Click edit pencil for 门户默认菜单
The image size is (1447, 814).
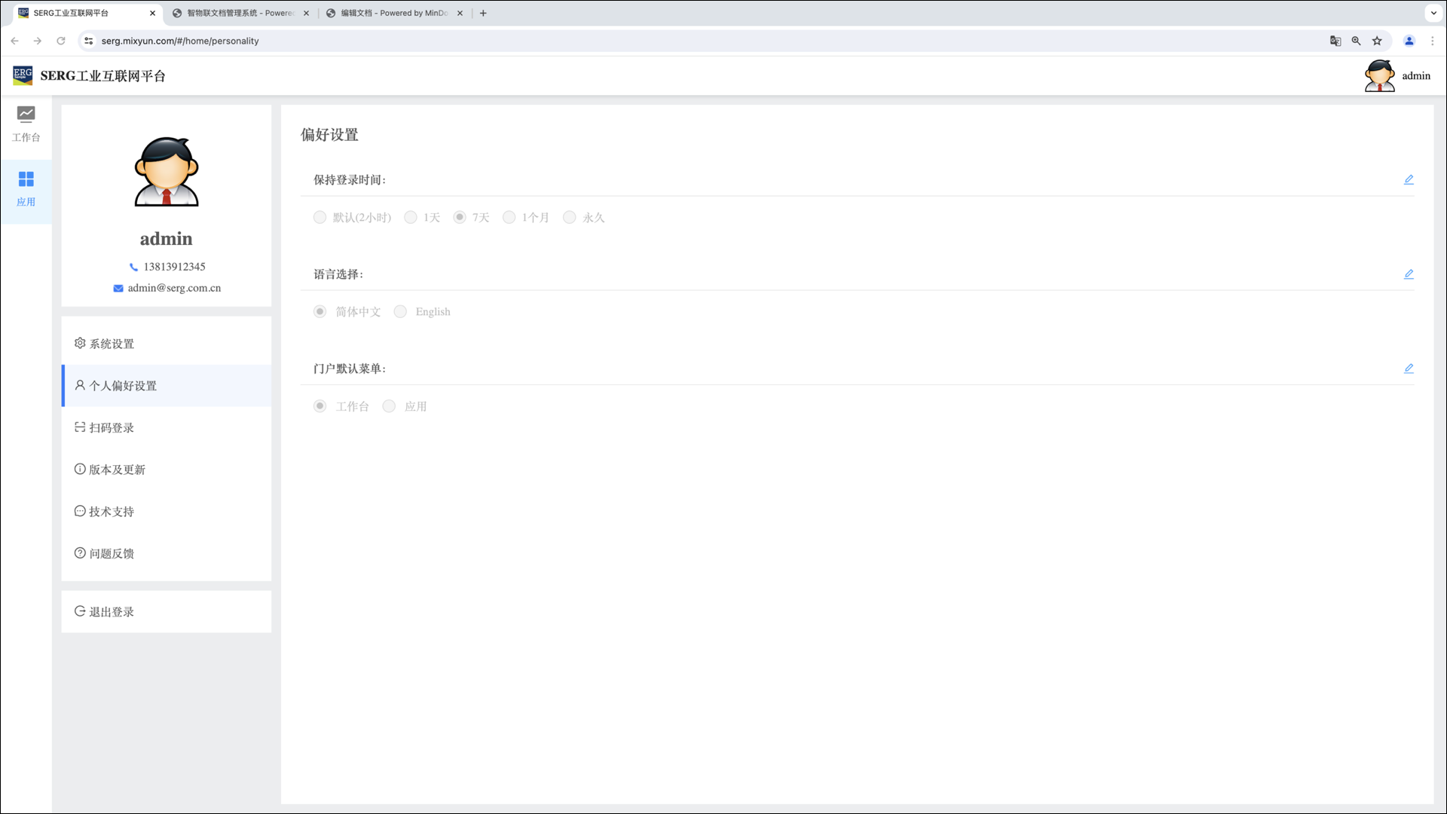click(1409, 369)
